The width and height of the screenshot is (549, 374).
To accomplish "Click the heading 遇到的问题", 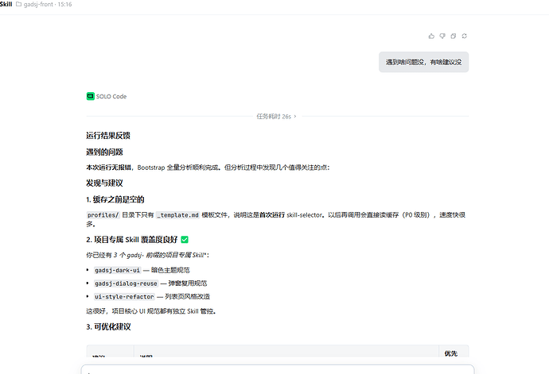I will point(105,152).
